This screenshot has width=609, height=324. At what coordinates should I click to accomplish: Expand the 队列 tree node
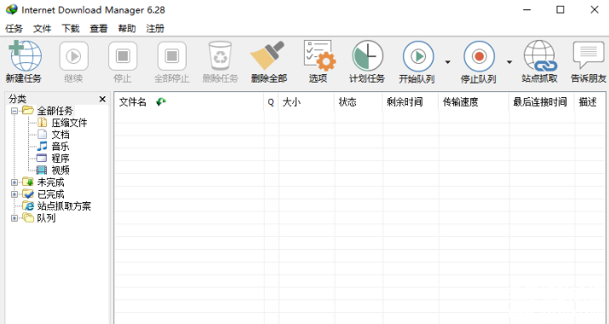point(14,218)
